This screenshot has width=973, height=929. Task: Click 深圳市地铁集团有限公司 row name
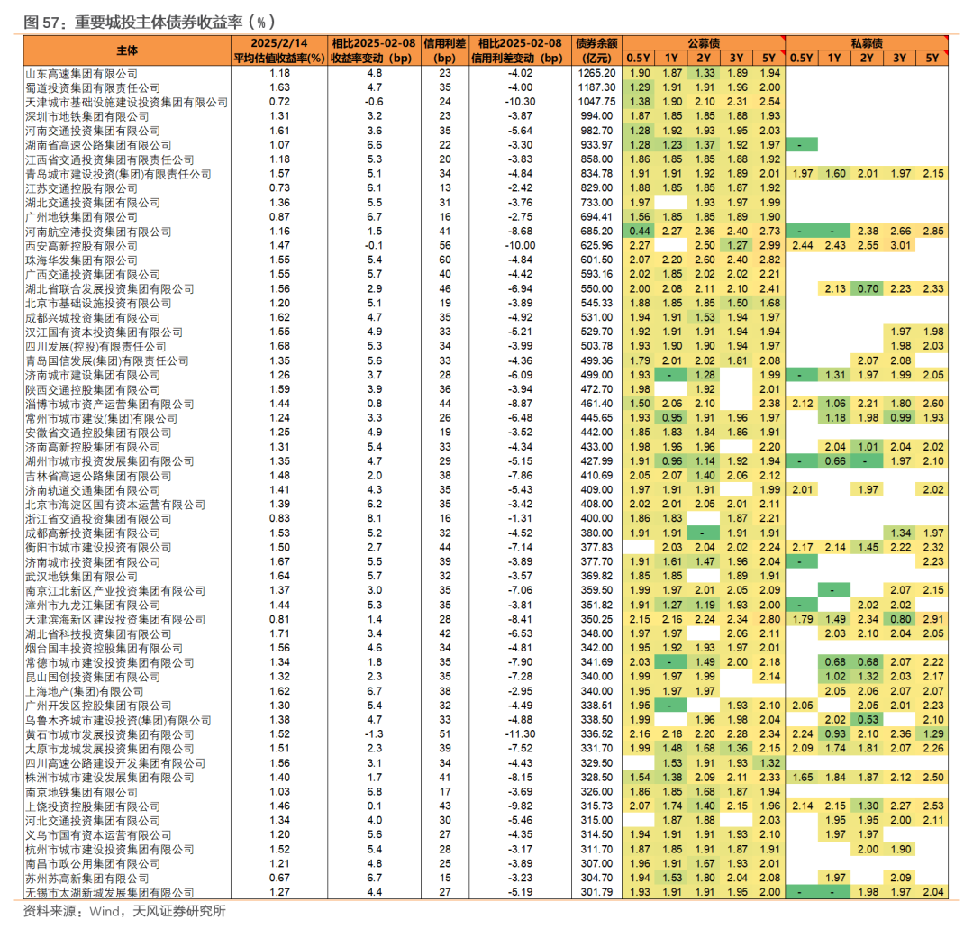(86, 116)
